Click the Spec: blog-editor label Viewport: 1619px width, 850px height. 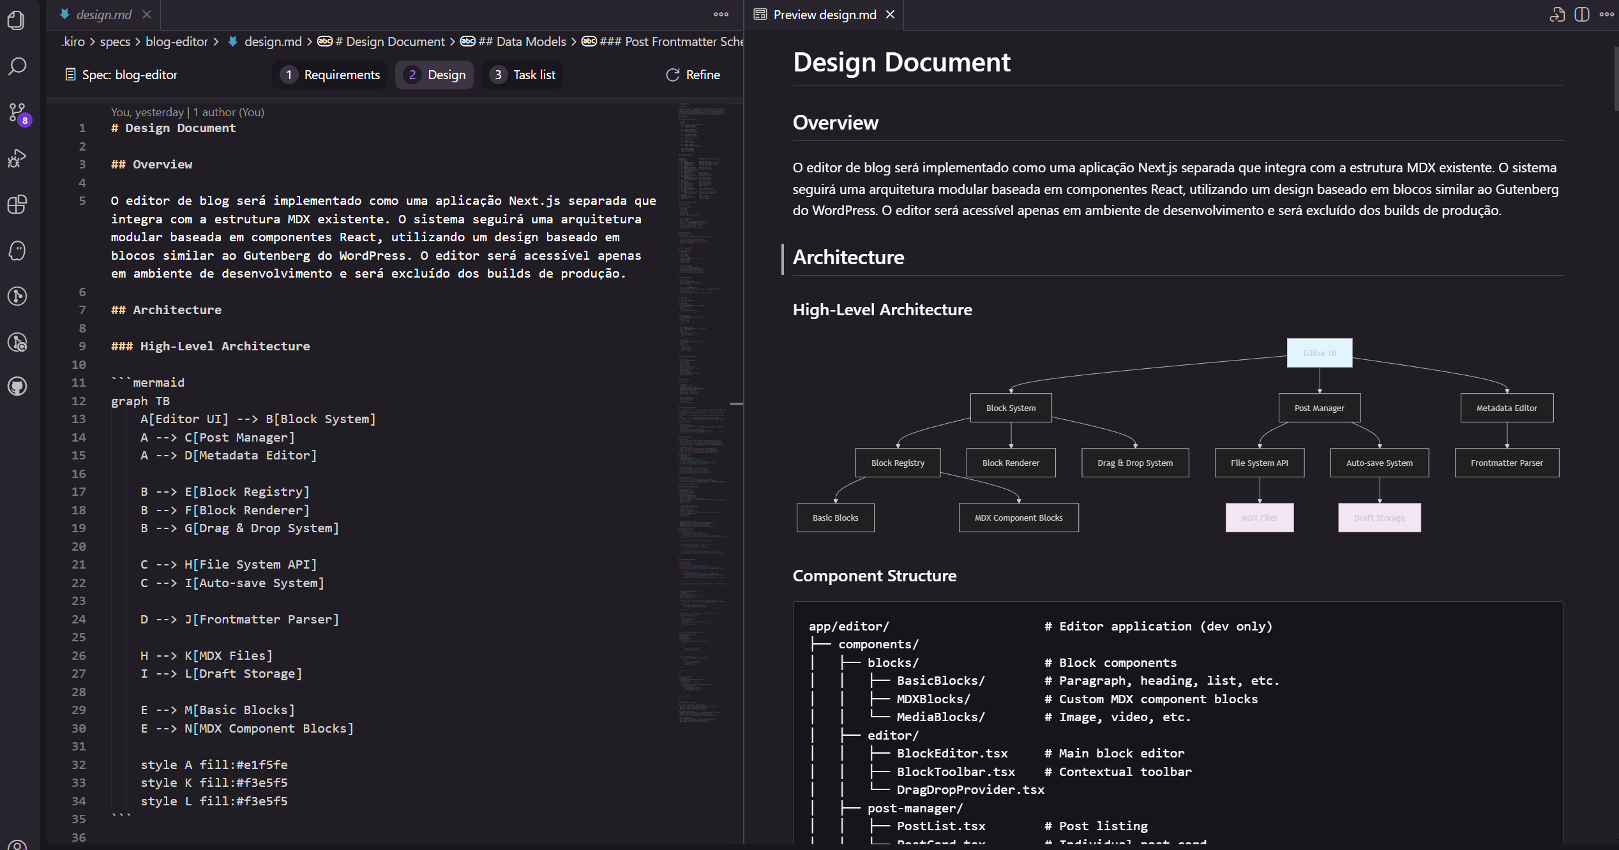click(121, 75)
